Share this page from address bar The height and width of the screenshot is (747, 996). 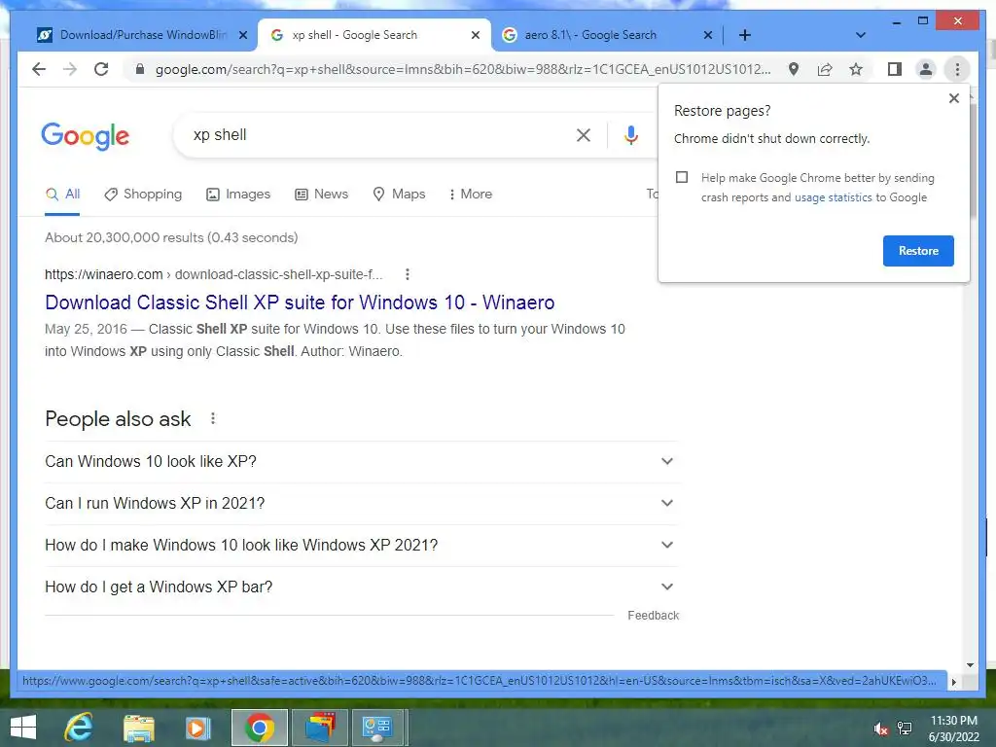[x=825, y=69]
